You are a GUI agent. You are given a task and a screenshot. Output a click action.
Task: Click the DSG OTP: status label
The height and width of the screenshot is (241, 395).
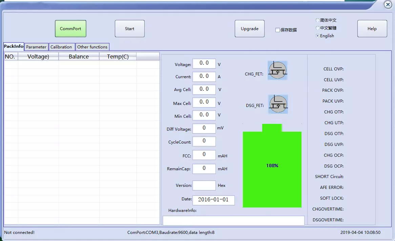click(x=334, y=133)
